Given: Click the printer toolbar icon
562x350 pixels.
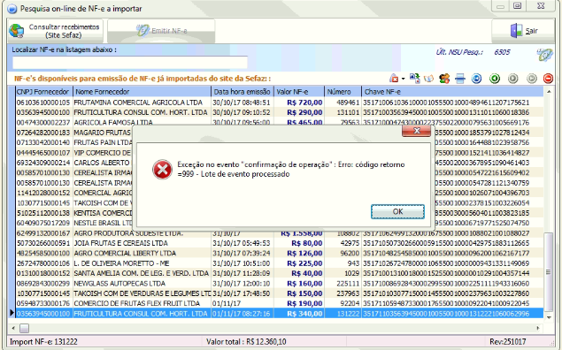Looking at the screenshot, I should [460, 79].
